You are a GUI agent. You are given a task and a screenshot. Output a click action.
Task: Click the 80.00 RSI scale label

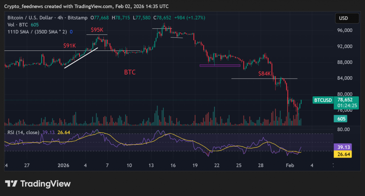pos(343,129)
